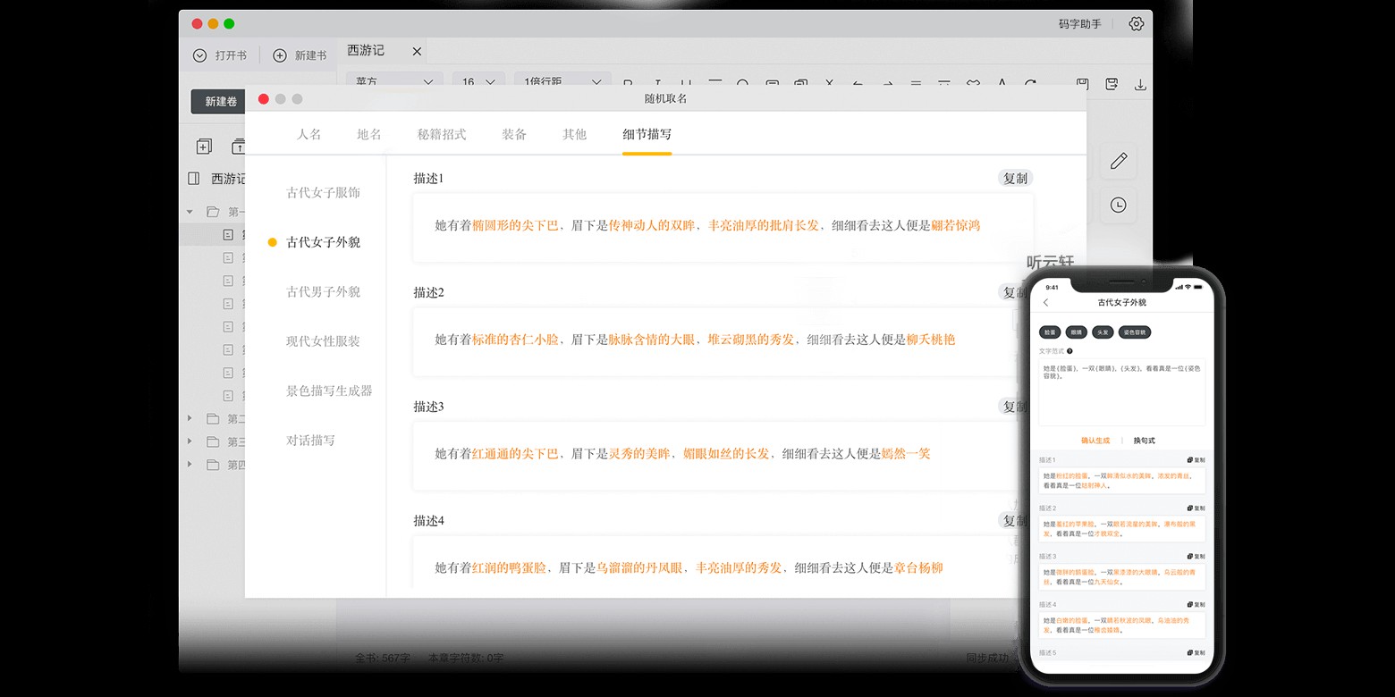Click the pencil edit icon on right panel
The image size is (1395, 697).
click(x=1118, y=161)
